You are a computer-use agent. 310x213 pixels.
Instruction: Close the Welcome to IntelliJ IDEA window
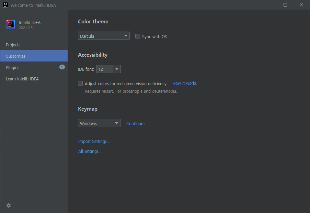click(x=301, y=5)
